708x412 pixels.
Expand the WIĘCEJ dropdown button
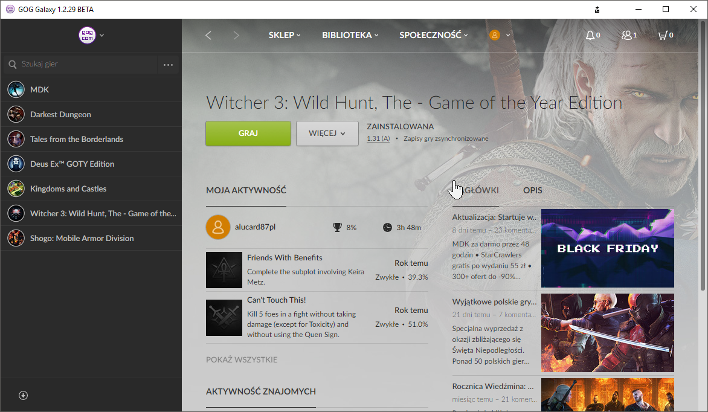coord(327,134)
